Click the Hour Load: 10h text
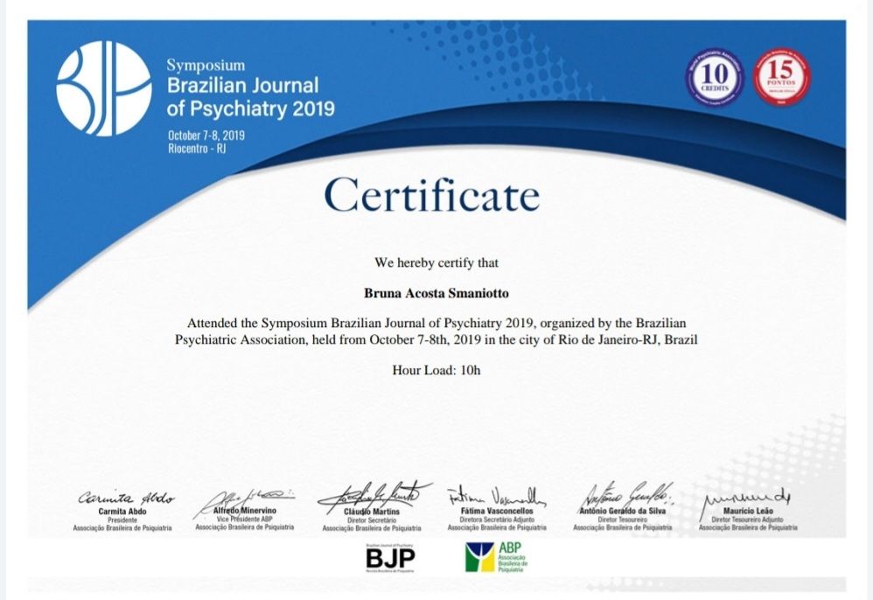The image size is (873, 600). click(x=436, y=370)
